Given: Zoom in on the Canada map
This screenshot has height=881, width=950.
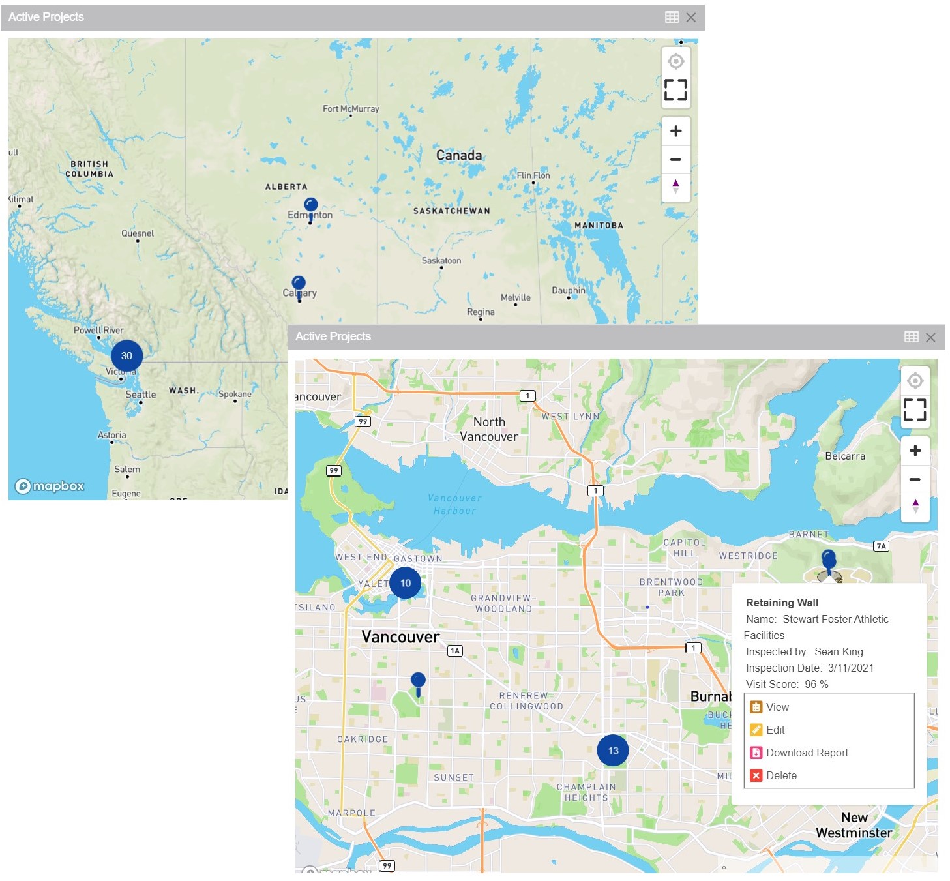Looking at the screenshot, I should (675, 131).
